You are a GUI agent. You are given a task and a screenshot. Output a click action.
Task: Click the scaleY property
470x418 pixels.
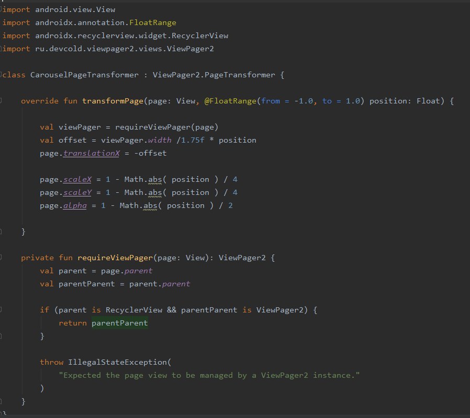pyautogui.click(x=77, y=193)
